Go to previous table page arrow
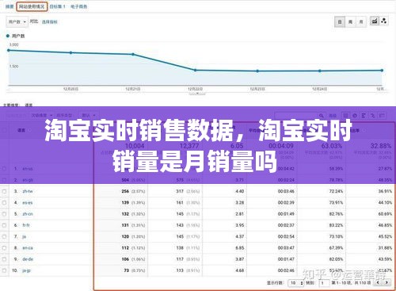Viewport: 396px width, 291px height. 378,282
